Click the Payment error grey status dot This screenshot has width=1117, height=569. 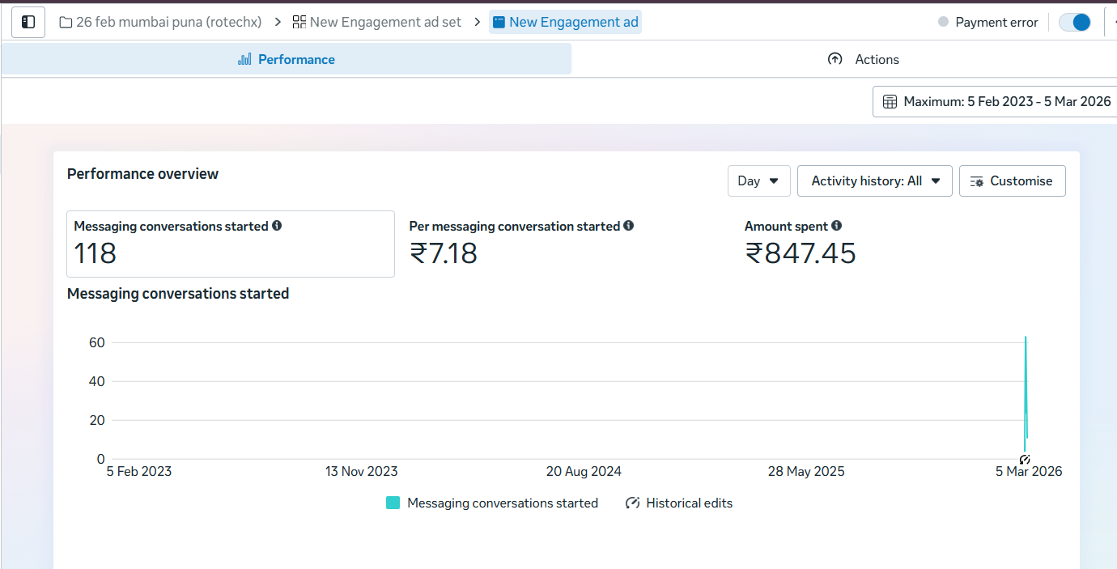pyautogui.click(x=943, y=22)
